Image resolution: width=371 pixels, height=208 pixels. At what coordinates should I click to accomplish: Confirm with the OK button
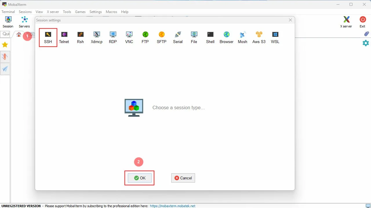140,178
